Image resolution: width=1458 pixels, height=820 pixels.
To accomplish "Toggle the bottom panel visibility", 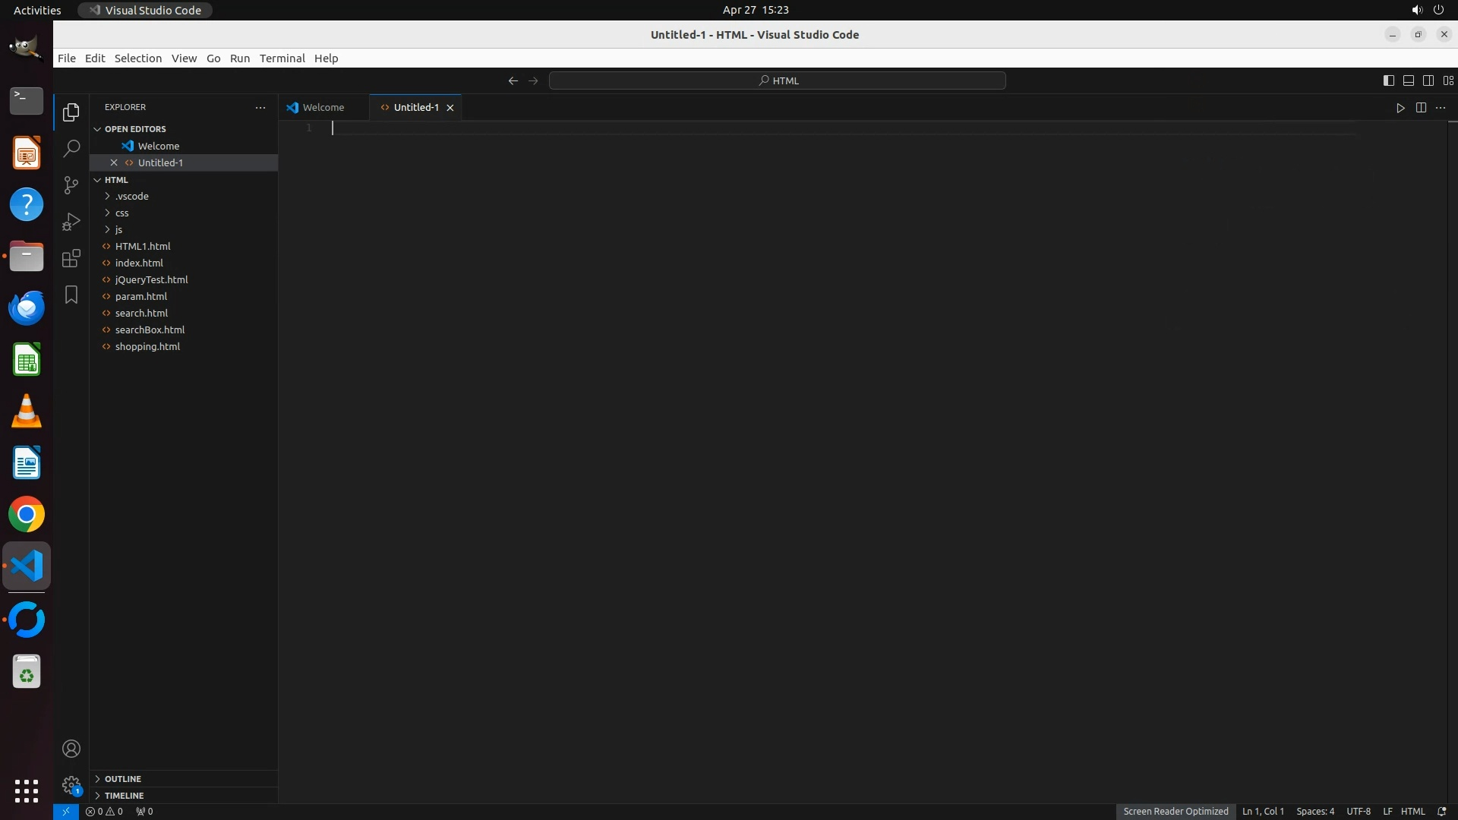I will [1408, 80].
